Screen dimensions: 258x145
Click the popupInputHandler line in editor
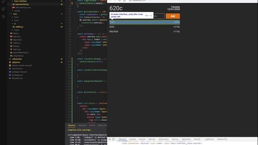pos(92,81)
